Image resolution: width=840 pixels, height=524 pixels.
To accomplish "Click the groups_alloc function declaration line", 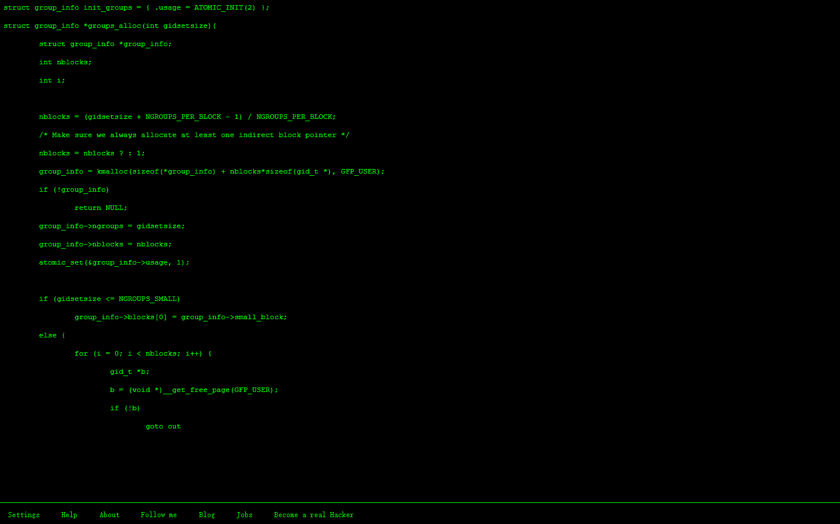I will click(x=110, y=26).
